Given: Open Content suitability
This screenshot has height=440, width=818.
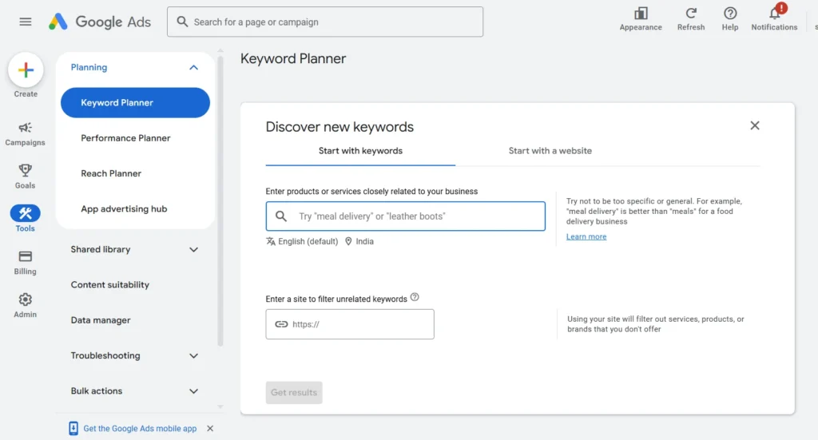Looking at the screenshot, I should tap(110, 285).
